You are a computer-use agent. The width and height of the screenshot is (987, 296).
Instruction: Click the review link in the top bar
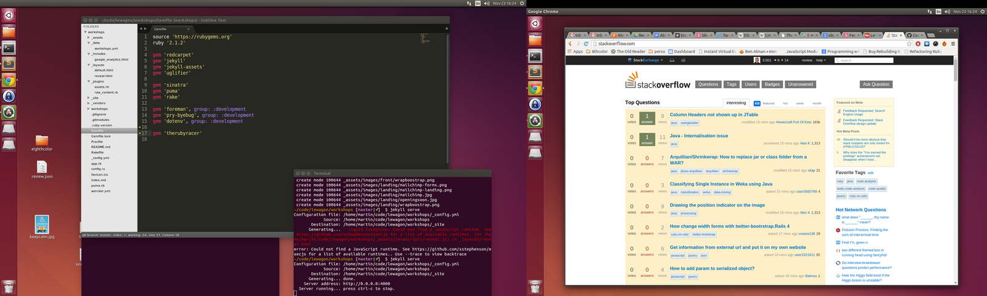pyautogui.click(x=807, y=60)
